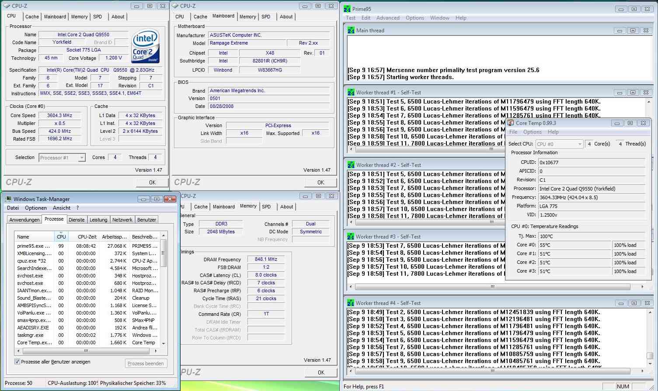658x391 pixels.
Task: Click vertical scrollbar in Worker thread #4
Action: click(x=650, y=337)
